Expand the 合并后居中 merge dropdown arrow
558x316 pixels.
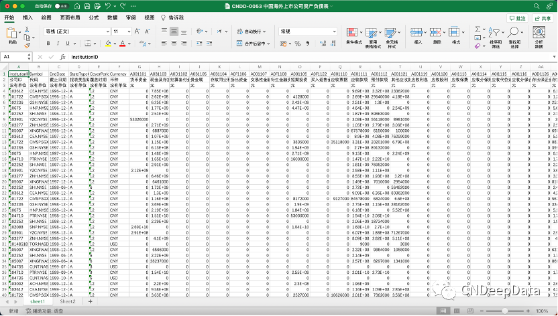click(x=268, y=44)
